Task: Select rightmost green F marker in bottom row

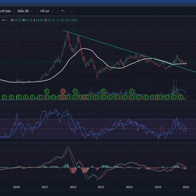Action: (x=181, y=97)
